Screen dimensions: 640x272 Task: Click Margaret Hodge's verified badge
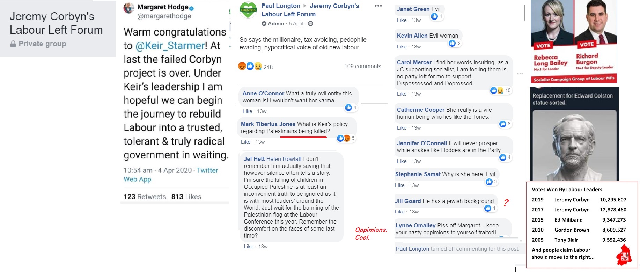(192, 8)
